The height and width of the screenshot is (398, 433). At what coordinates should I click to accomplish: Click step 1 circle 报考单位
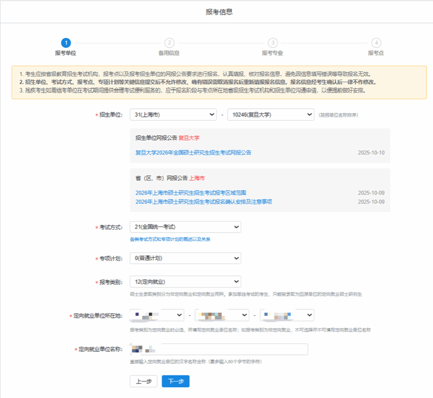[66, 43]
